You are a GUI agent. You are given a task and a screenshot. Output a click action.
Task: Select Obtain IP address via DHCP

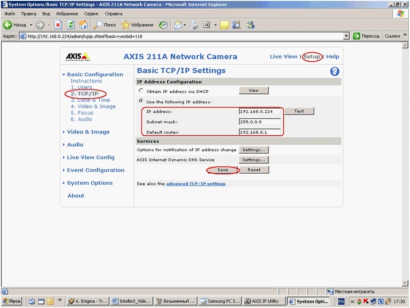click(141, 91)
